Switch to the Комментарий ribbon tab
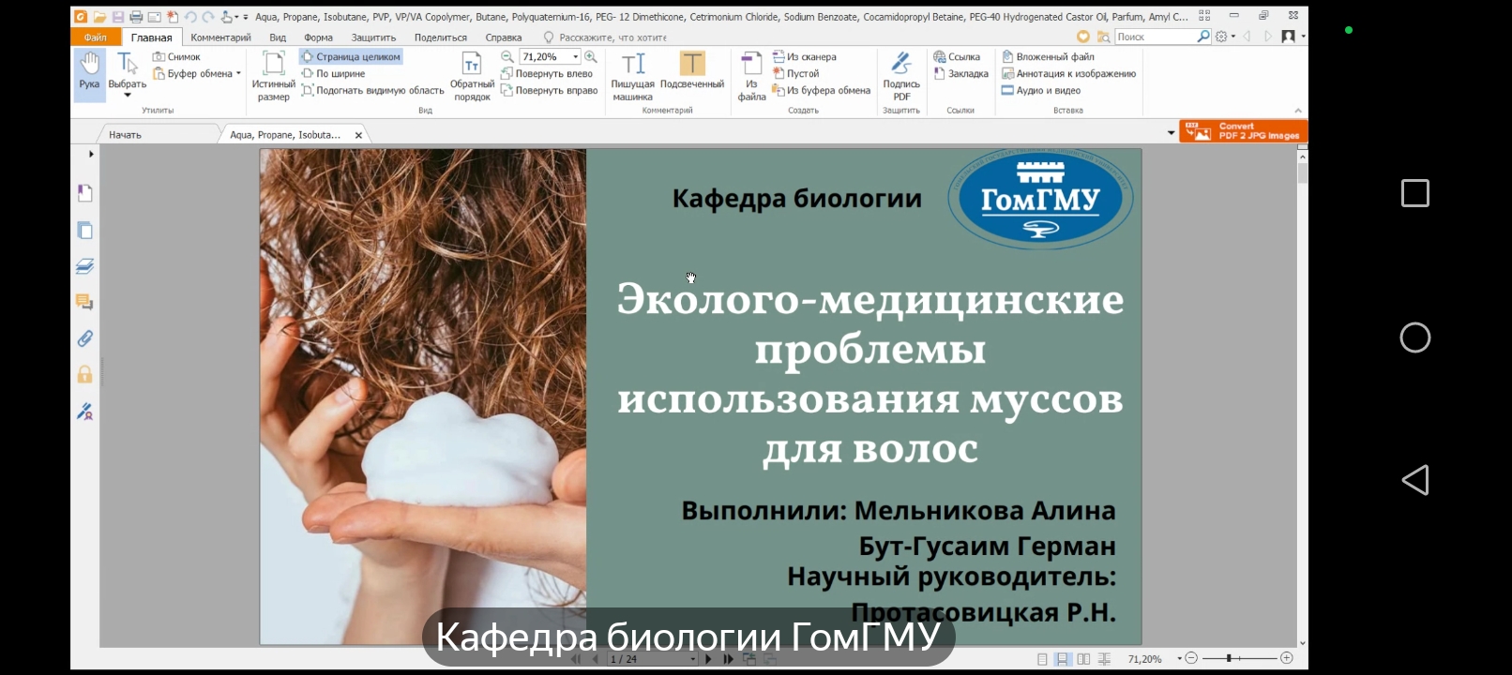 tap(220, 37)
